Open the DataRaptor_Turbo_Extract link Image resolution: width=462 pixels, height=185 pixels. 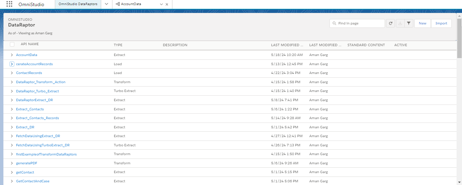(37, 91)
